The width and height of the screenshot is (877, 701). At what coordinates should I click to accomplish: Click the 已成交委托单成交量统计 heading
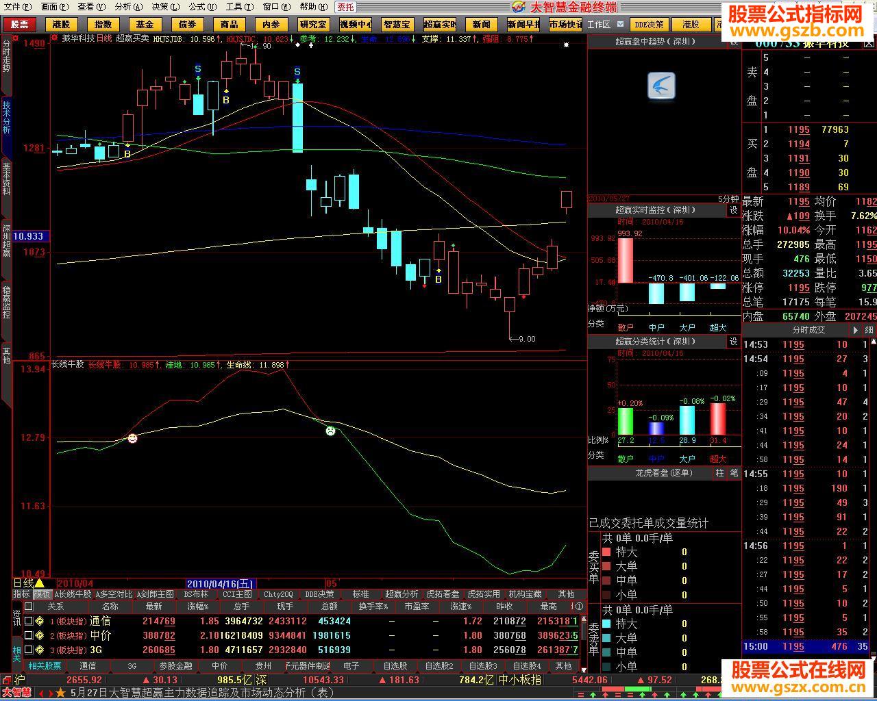[x=649, y=524]
